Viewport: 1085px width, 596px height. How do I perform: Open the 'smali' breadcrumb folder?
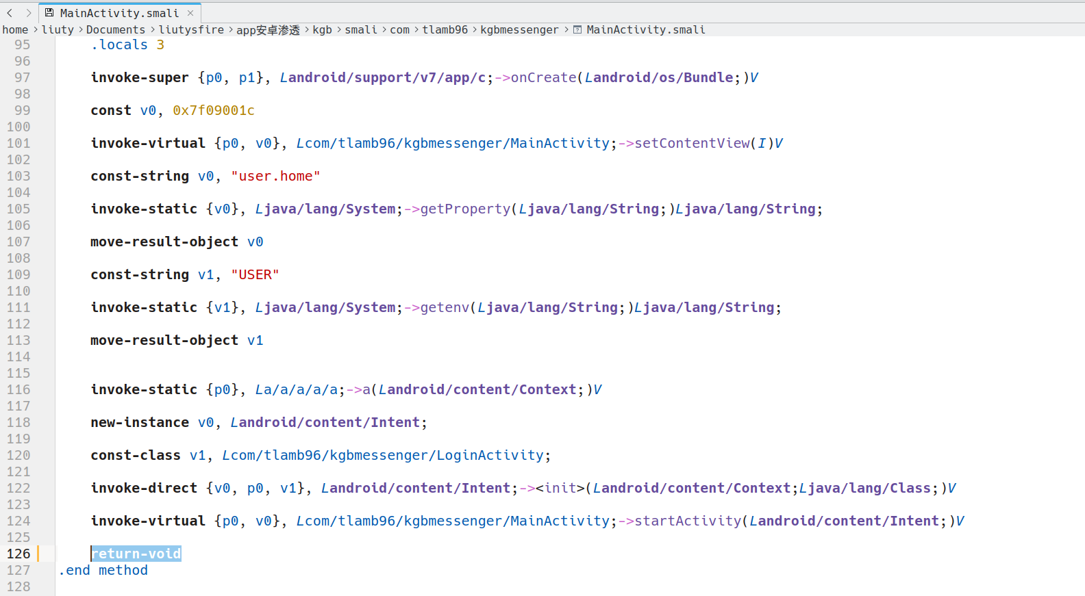coord(361,30)
